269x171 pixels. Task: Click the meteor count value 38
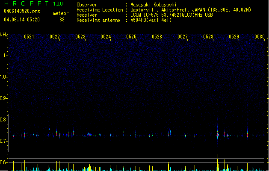coord(62,20)
